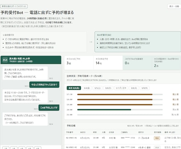
Task: Click the 炭火焼と旬菜 かしわ亭 chat title
Action: 20,58
